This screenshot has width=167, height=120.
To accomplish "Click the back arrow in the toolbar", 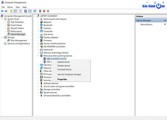I will [2, 11].
